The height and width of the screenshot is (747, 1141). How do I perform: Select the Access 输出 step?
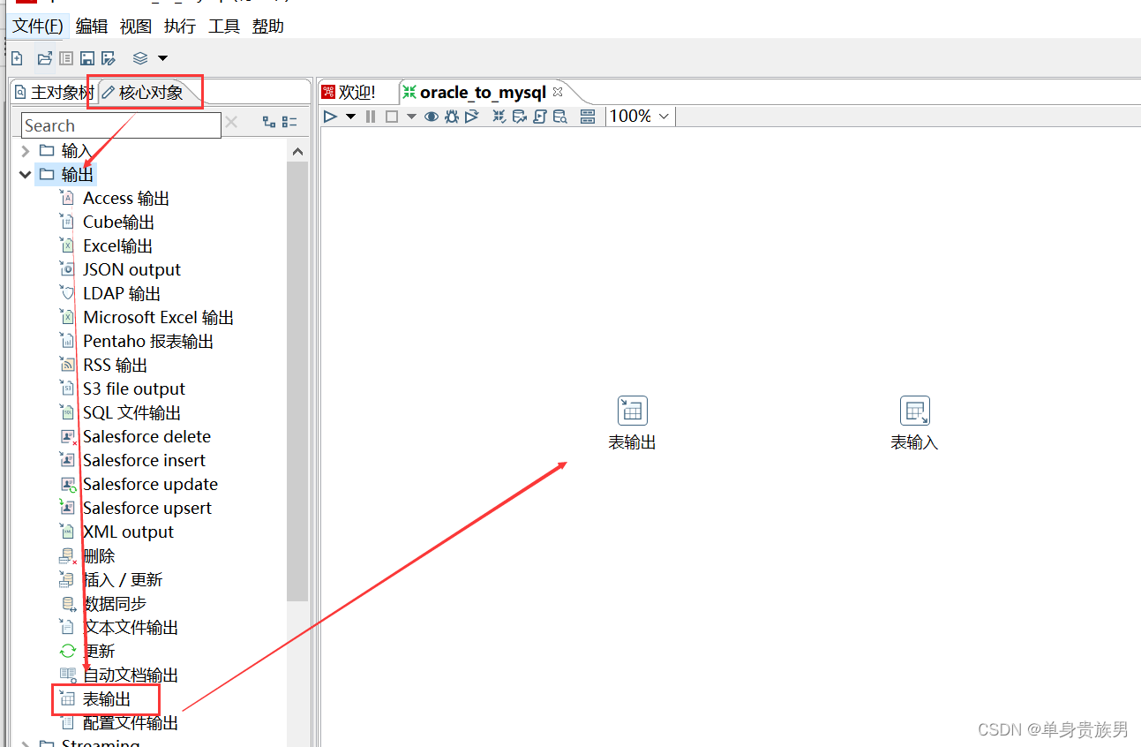[126, 199]
